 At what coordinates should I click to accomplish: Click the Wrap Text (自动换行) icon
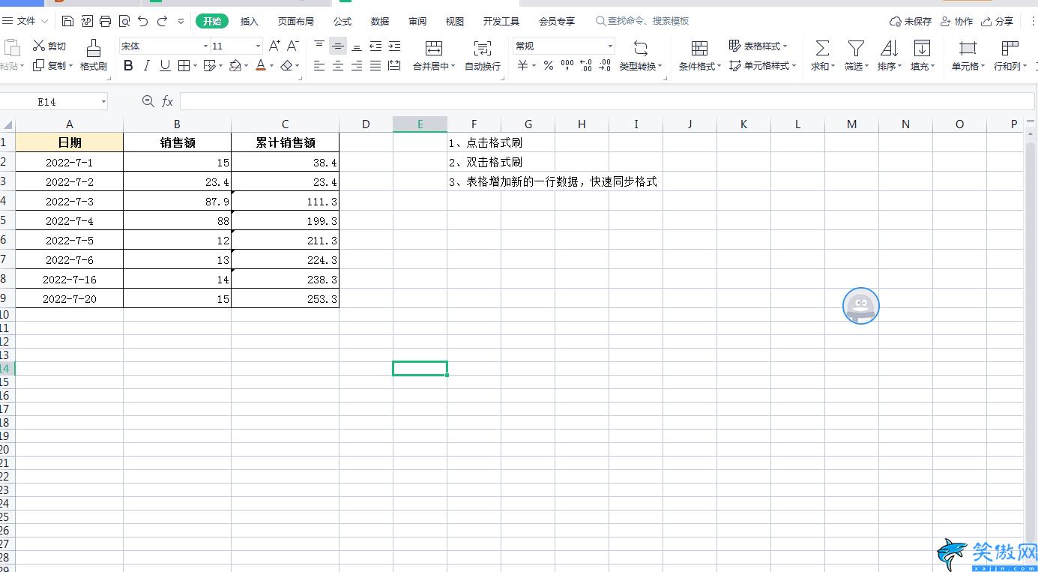[x=483, y=49]
